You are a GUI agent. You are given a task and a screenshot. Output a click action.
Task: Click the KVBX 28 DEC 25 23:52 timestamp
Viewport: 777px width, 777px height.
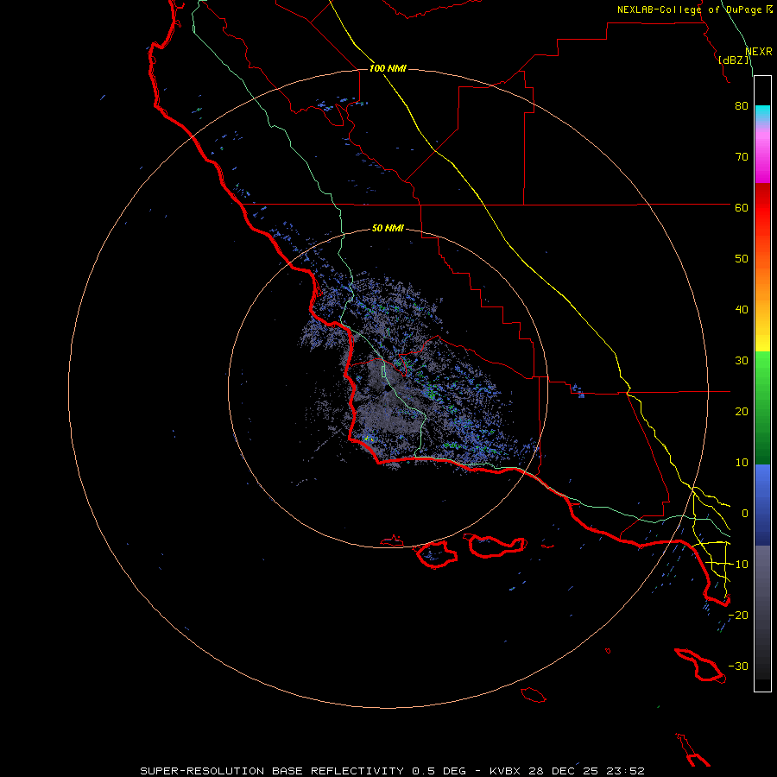coord(567,771)
